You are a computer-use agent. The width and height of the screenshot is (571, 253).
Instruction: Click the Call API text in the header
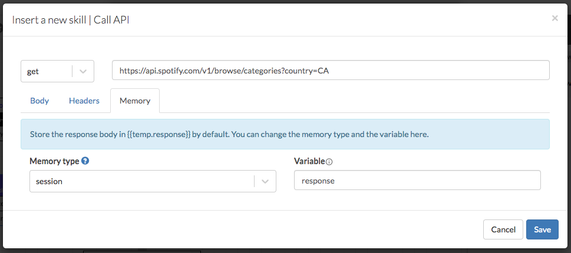tap(111, 19)
